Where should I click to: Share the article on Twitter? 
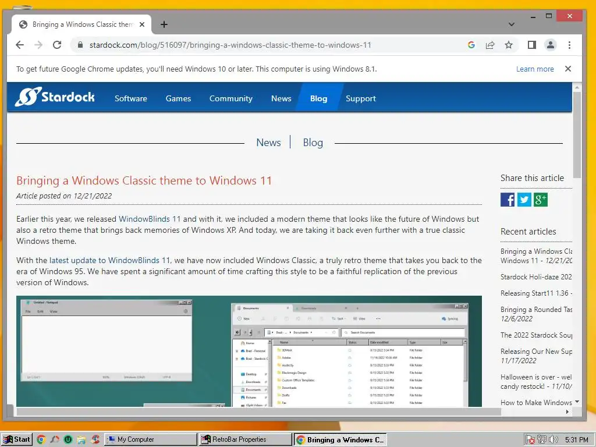click(524, 200)
